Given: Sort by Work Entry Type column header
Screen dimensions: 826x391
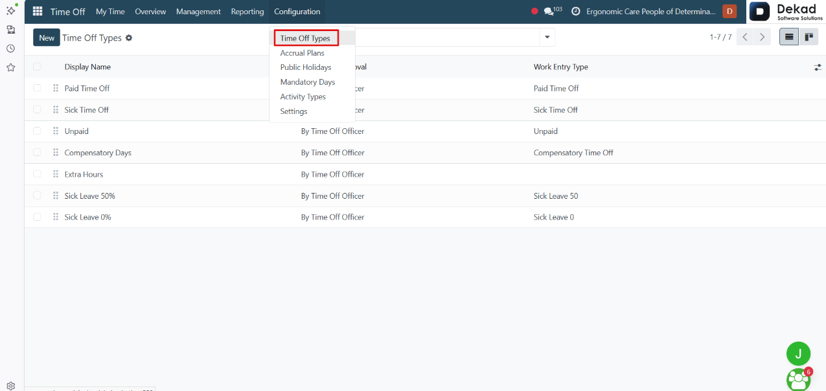Looking at the screenshot, I should tap(561, 67).
